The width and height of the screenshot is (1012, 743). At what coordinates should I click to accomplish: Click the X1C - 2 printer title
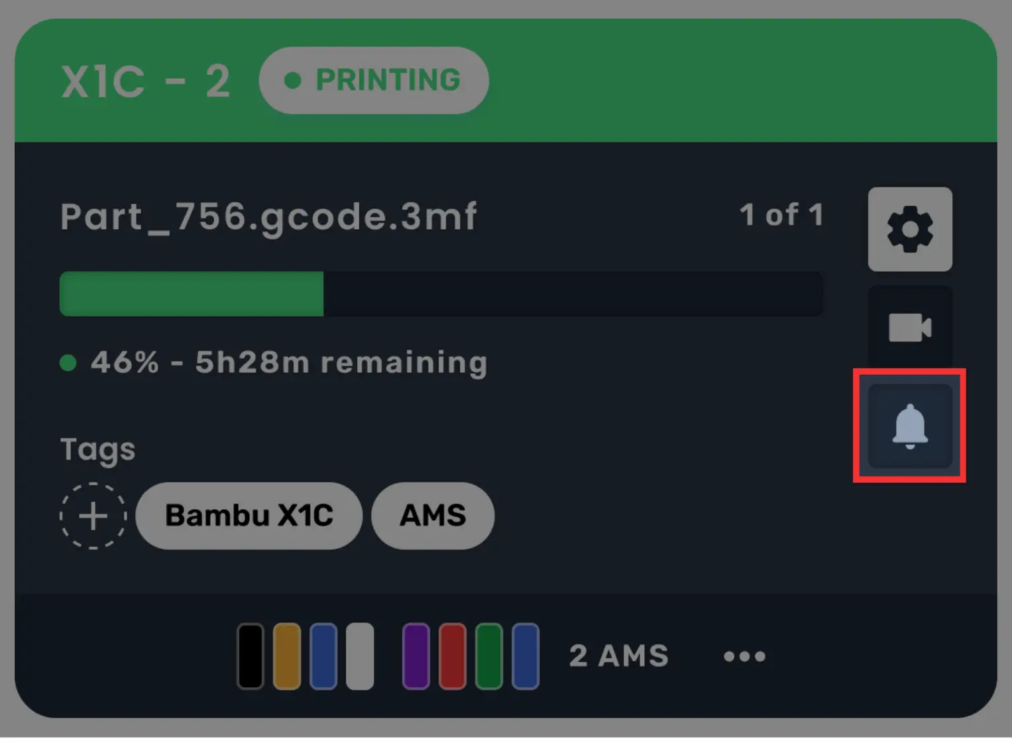point(146,82)
